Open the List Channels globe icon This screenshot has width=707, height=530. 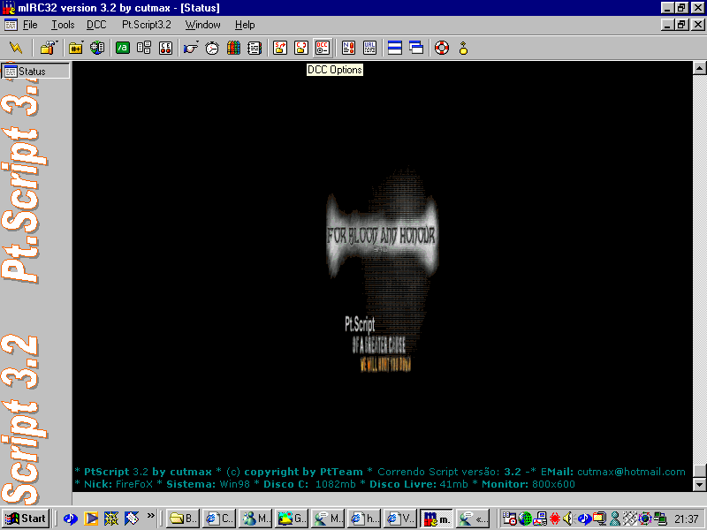click(97, 48)
